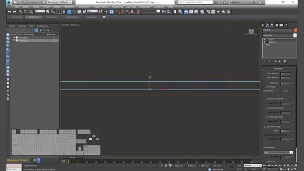Click the Select and Place tool
The width and height of the screenshot is (304, 171).
coord(85,12)
